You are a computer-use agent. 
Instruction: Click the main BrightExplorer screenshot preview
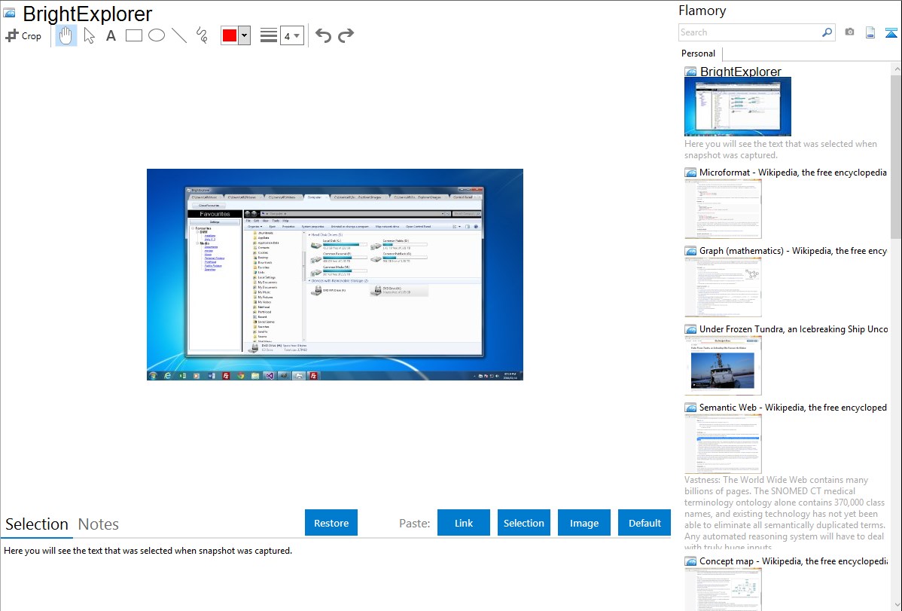coord(335,274)
